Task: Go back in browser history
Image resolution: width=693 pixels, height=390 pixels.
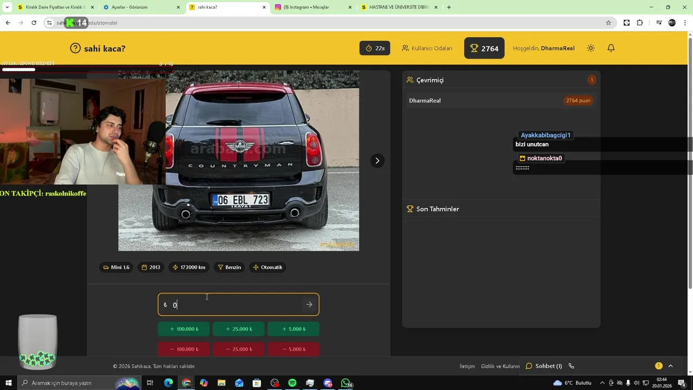Action: tap(8, 23)
